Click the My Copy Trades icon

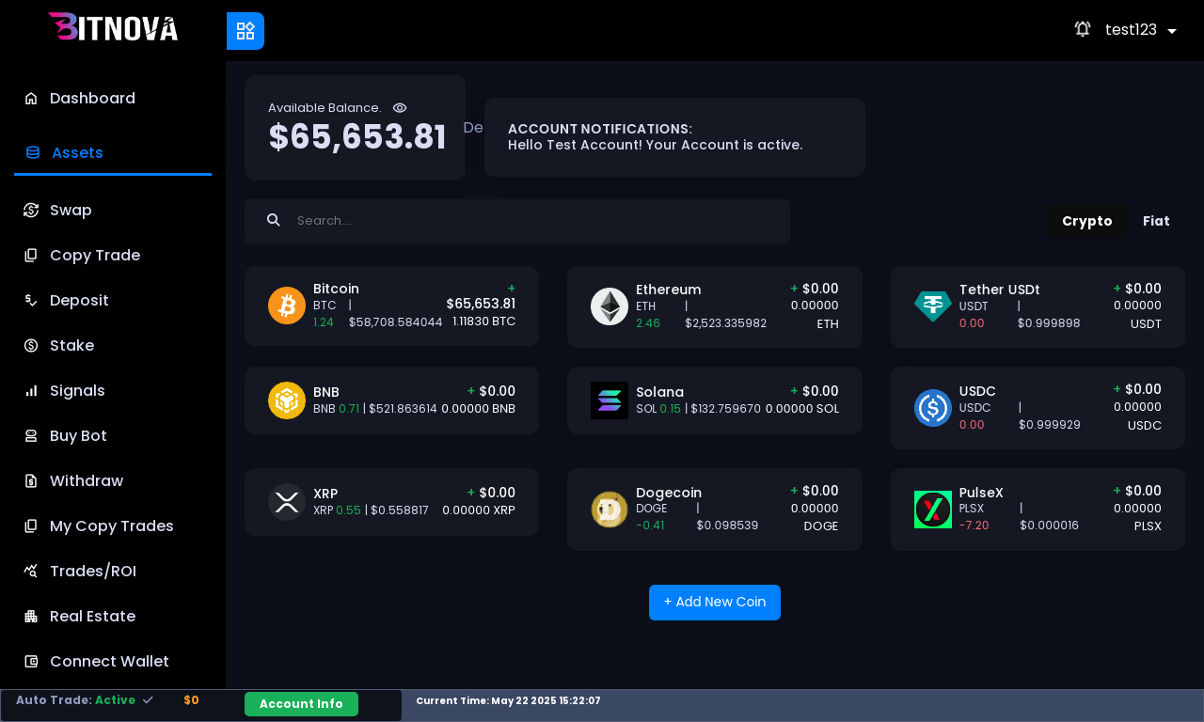click(x=31, y=526)
